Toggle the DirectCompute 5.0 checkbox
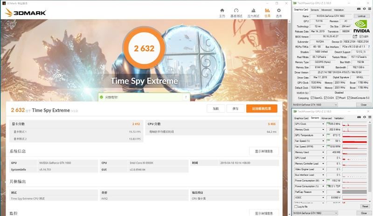This screenshot has height=216, width=373. point(348,98)
